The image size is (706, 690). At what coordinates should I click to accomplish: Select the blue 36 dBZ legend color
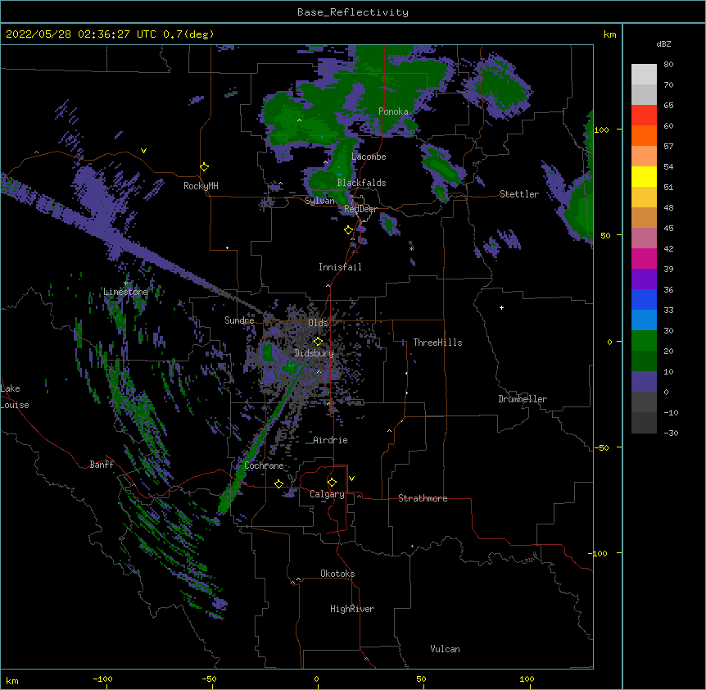[x=644, y=299]
